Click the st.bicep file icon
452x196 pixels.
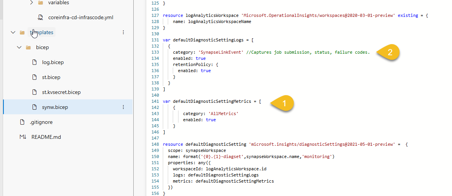(34, 77)
